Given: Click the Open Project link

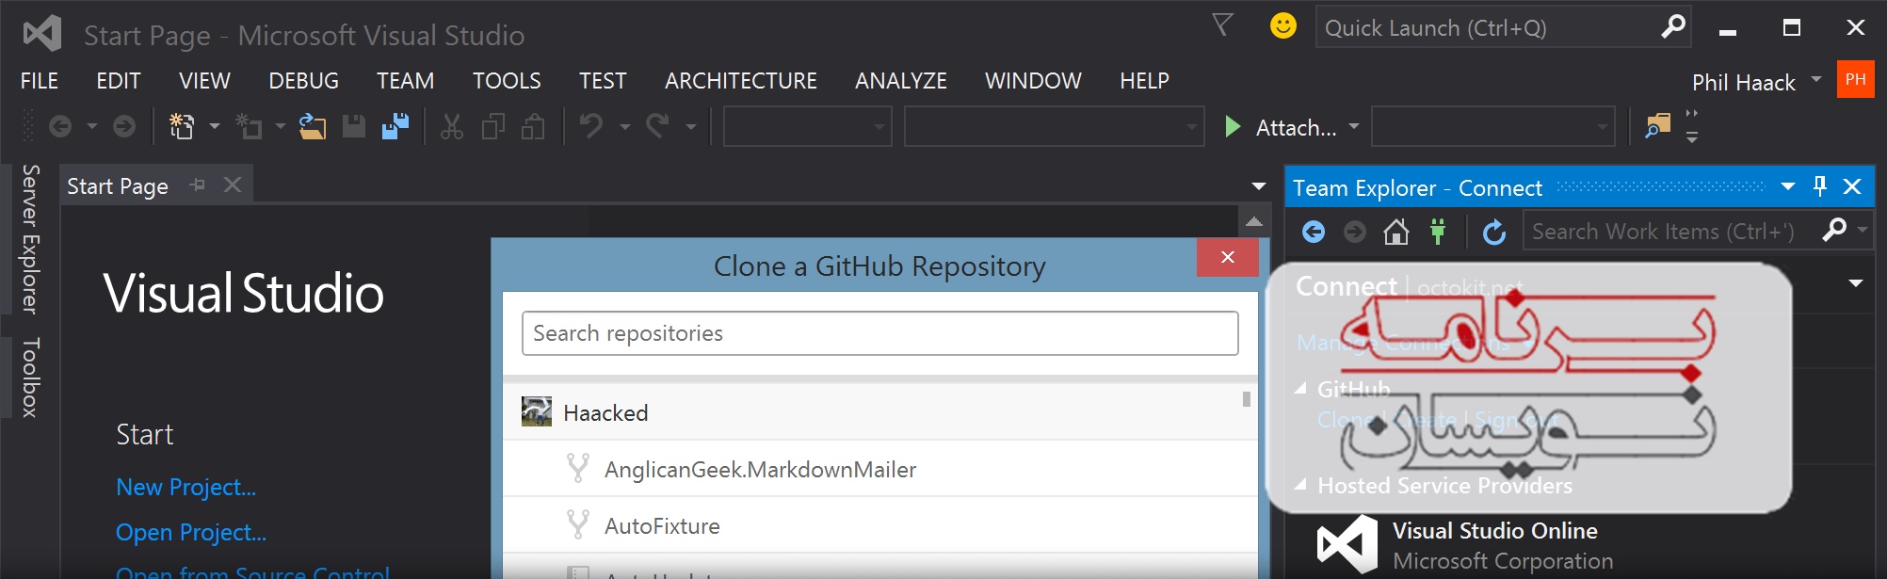Looking at the screenshot, I should pos(191,533).
